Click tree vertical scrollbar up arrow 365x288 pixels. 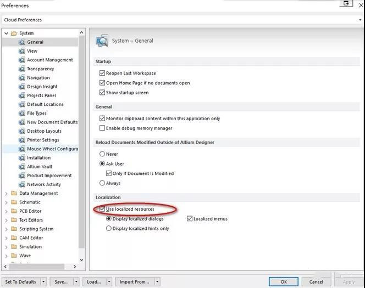tap(81, 33)
